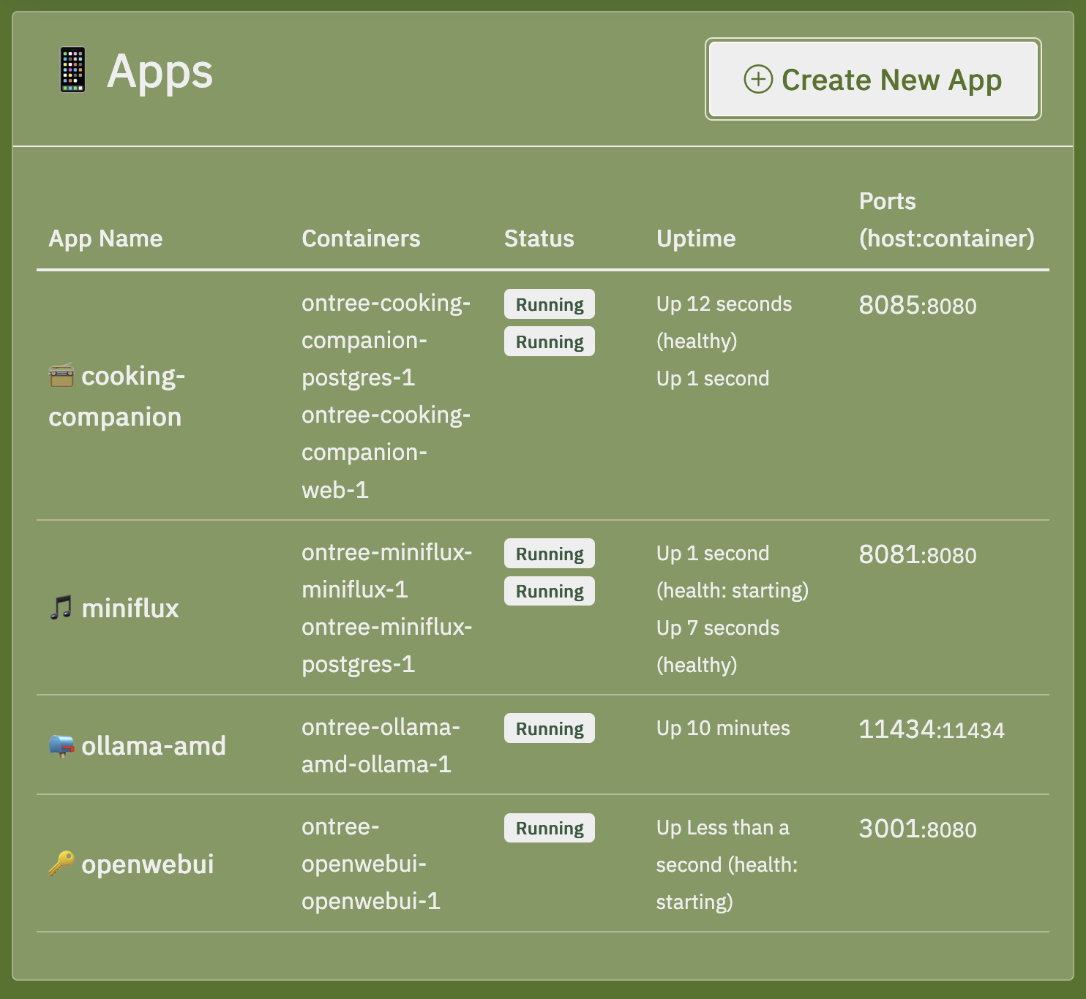The image size is (1086, 999).
Task: Expand the openwebui app row
Action: [x=148, y=864]
